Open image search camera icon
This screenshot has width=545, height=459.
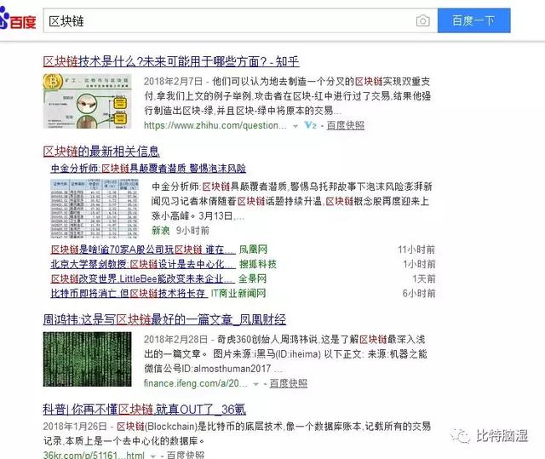click(422, 20)
